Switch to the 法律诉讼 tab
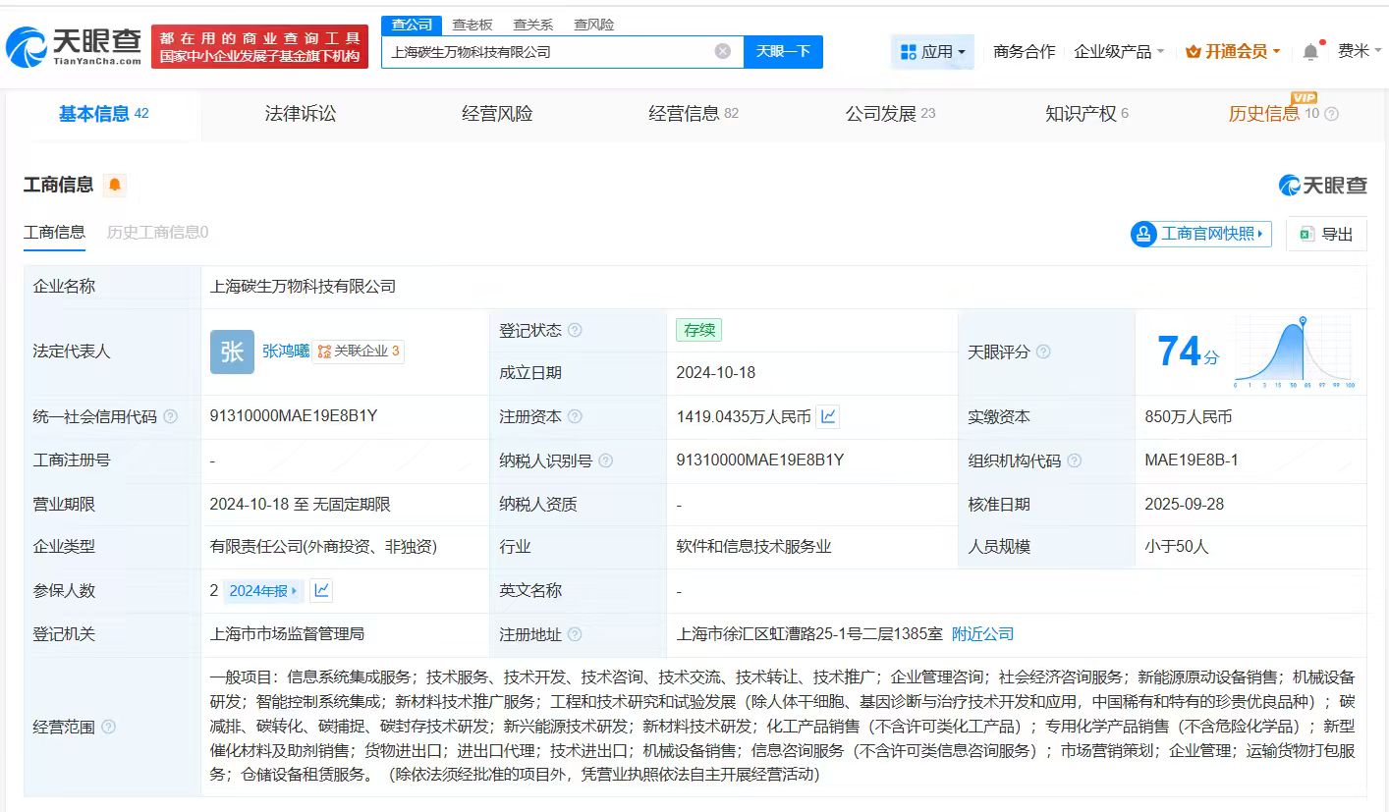 [300, 114]
